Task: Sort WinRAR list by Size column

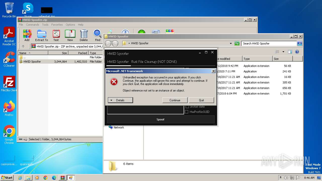Action: (58, 53)
